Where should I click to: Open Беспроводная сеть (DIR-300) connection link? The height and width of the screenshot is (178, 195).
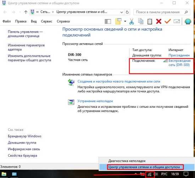click(x=179, y=63)
